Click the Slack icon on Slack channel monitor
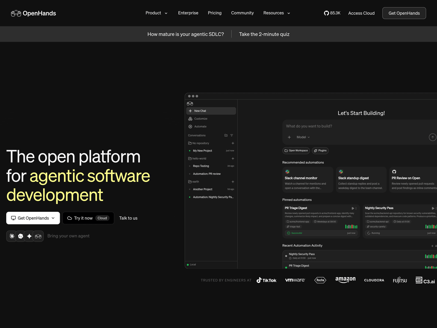This screenshot has height=328, width=437. 287,172
